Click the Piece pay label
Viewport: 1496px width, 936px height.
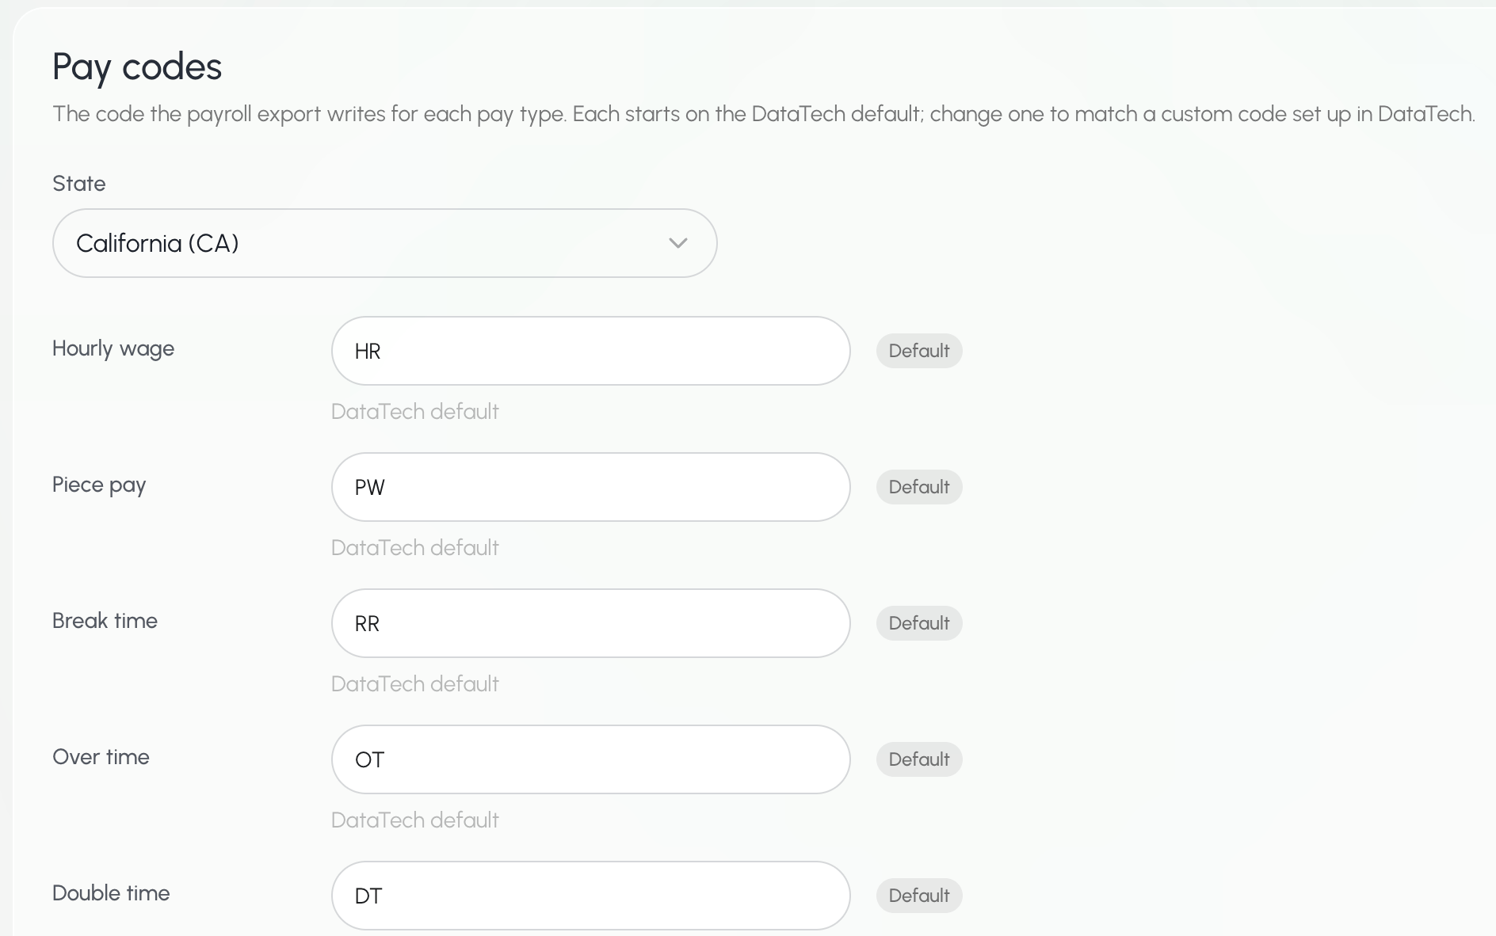(x=99, y=485)
